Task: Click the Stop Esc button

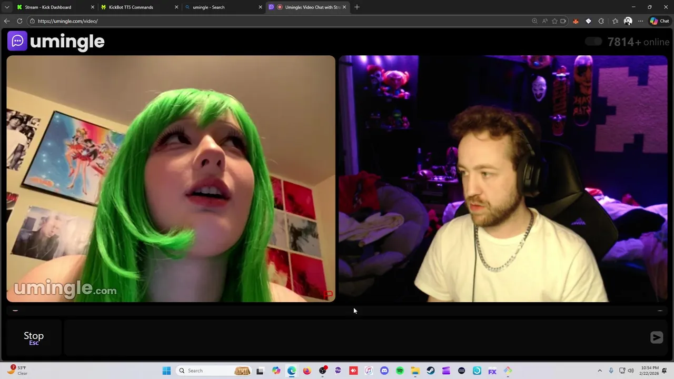Action: 34,338
